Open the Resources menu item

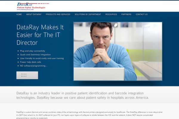111,14
